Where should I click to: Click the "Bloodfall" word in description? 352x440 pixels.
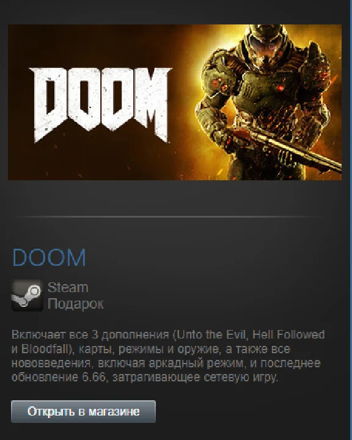[45, 349]
